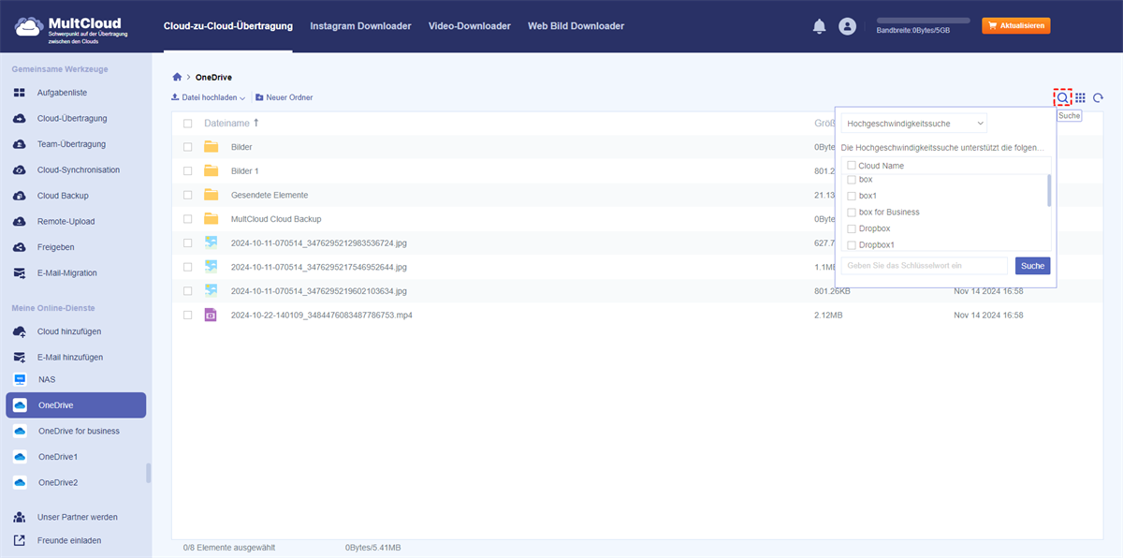The width and height of the screenshot is (1123, 558).
Task: Tick the box for Business checkbox
Action: click(851, 212)
